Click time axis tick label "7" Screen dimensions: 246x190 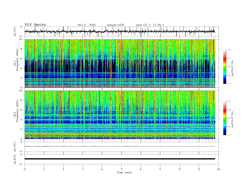pyautogui.click(x=160, y=169)
